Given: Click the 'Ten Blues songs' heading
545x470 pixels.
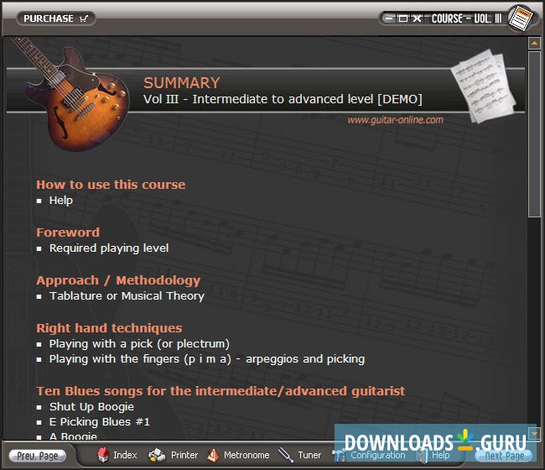Looking at the screenshot, I should [221, 391].
